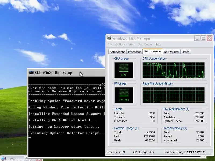Screen dimensions: 215x161
Task: Minimize the Windows Task Manager window
Action: coord(197,38)
